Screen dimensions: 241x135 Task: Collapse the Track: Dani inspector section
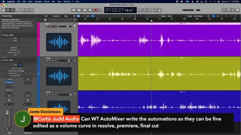pos(2,60)
